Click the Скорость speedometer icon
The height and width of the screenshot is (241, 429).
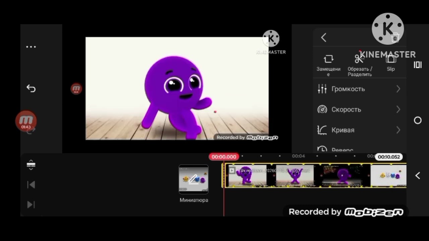point(322,109)
